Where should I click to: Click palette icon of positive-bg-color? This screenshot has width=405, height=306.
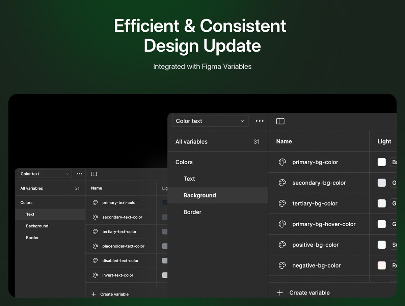coord(282,245)
